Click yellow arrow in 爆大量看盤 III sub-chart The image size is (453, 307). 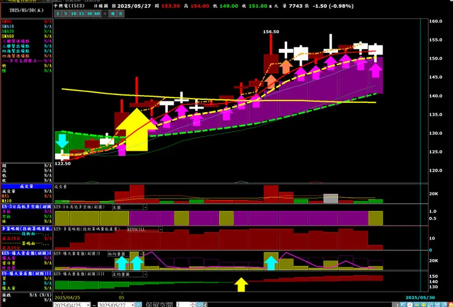(241, 284)
